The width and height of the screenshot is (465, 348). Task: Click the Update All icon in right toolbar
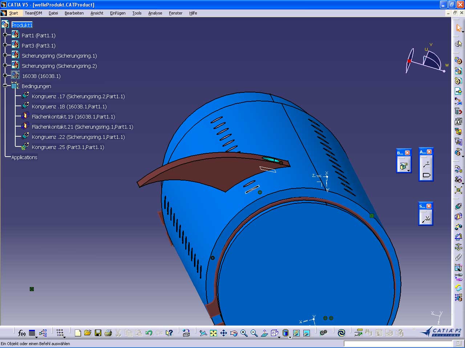(458, 287)
